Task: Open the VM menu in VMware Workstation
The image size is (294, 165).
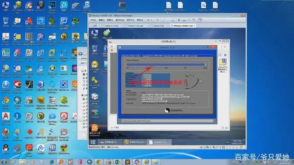Action: [119, 20]
